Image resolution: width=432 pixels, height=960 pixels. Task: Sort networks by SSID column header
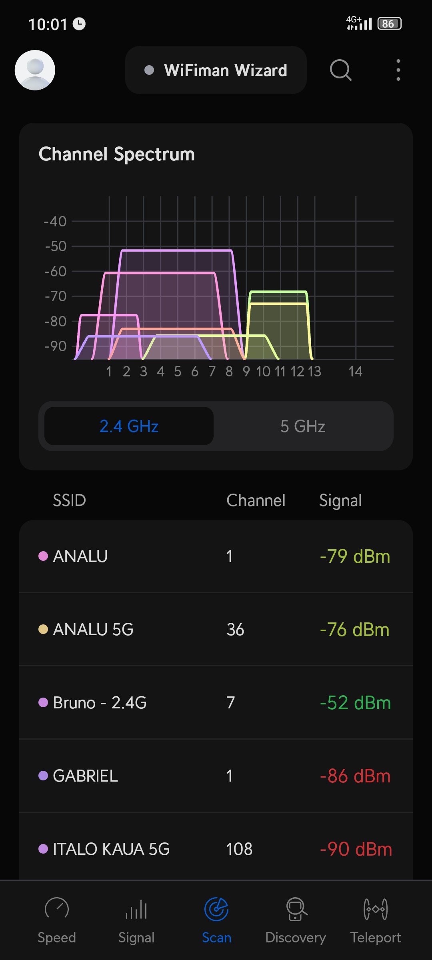point(69,500)
